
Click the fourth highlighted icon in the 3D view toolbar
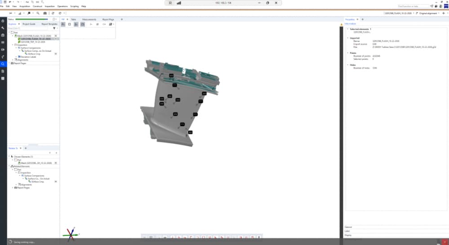coord(82,24)
